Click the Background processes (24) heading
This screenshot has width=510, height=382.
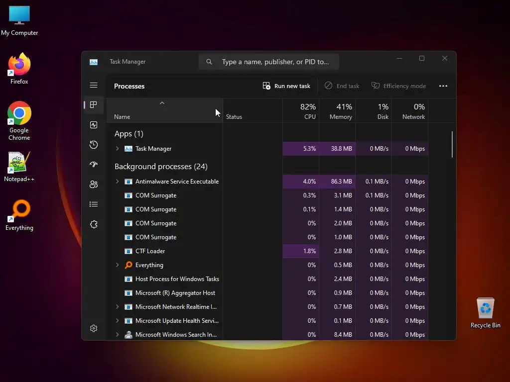(161, 167)
